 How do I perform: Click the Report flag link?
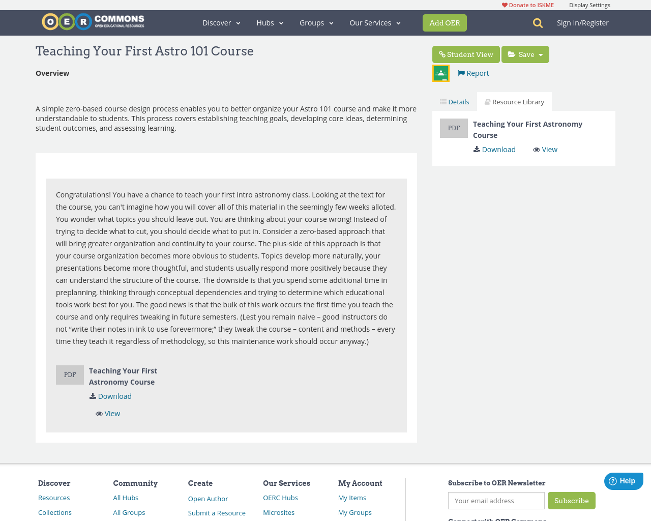[473, 73]
